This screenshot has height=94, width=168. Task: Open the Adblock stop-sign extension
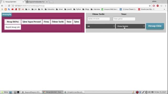coord(157,6)
